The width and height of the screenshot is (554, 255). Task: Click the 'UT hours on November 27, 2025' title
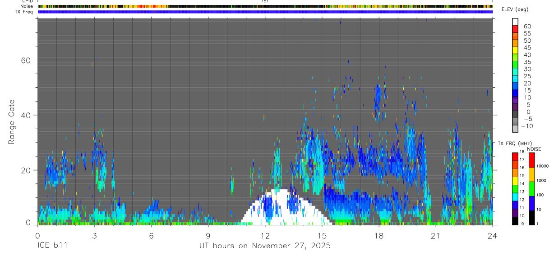(265, 246)
